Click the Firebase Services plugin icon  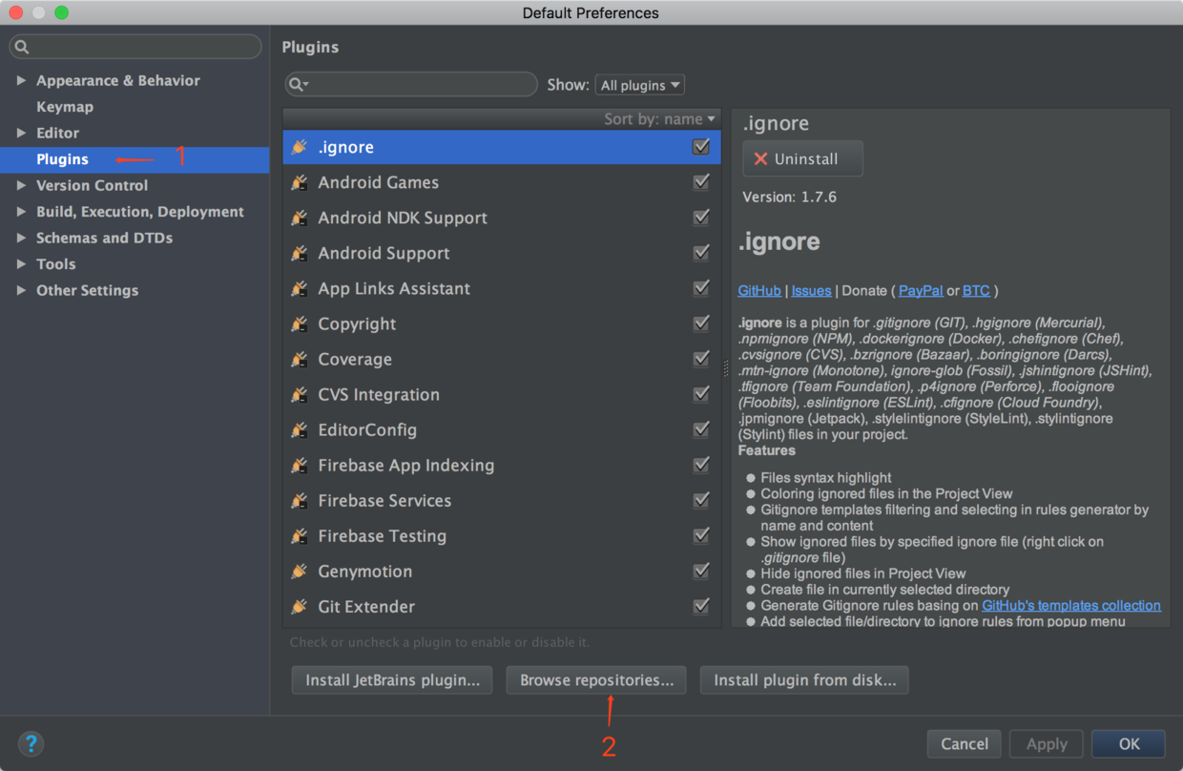coord(300,500)
